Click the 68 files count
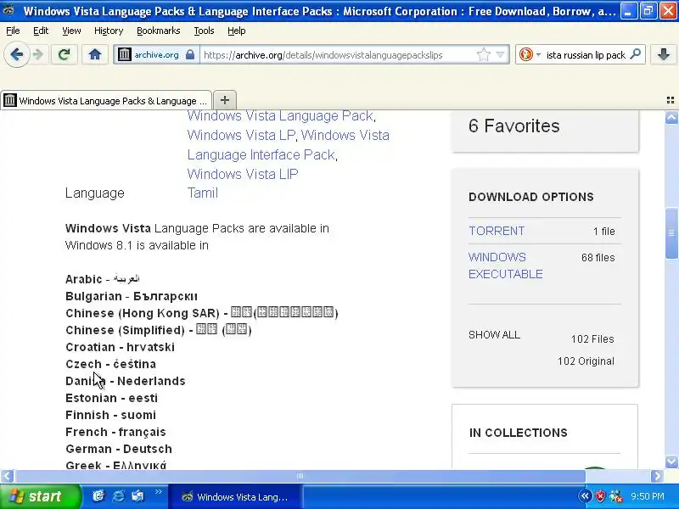 598,258
